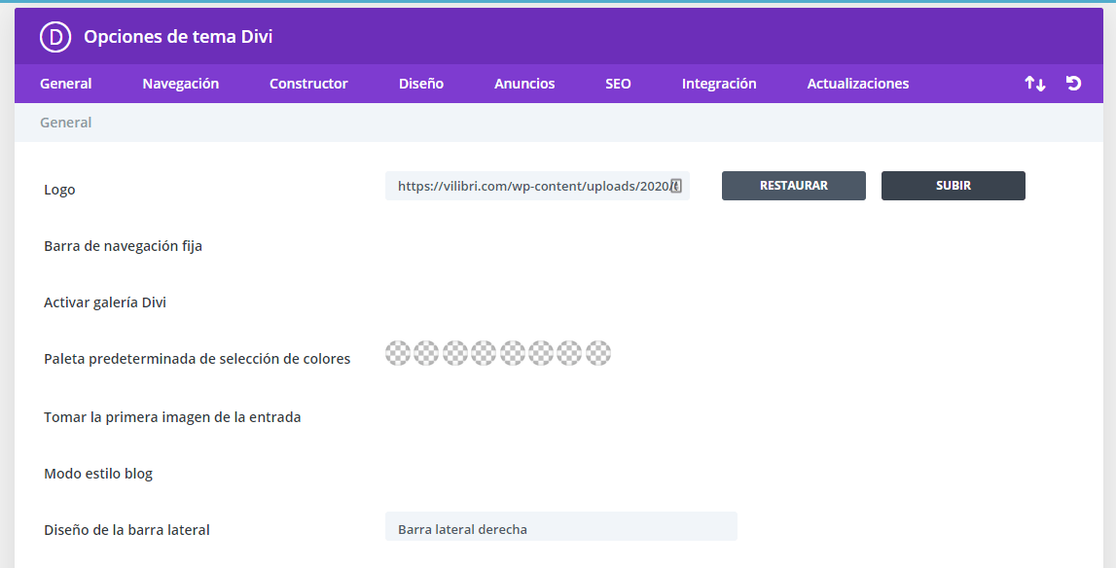1116x568 pixels.
Task: Focus the Logo URL input field
Action: point(537,186)
